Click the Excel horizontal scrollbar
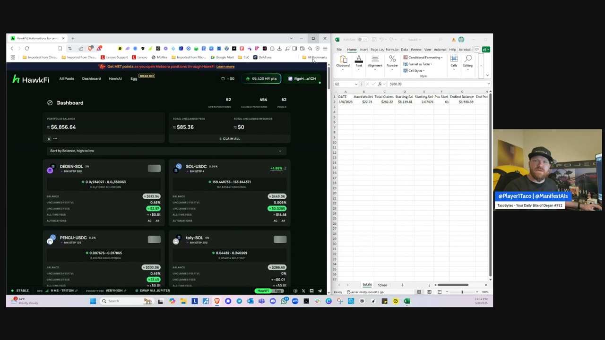This screenshot has width=605, height=340. click(x=452, y=285)
